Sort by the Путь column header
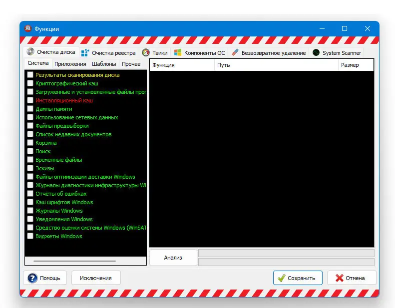 [276, 65]
